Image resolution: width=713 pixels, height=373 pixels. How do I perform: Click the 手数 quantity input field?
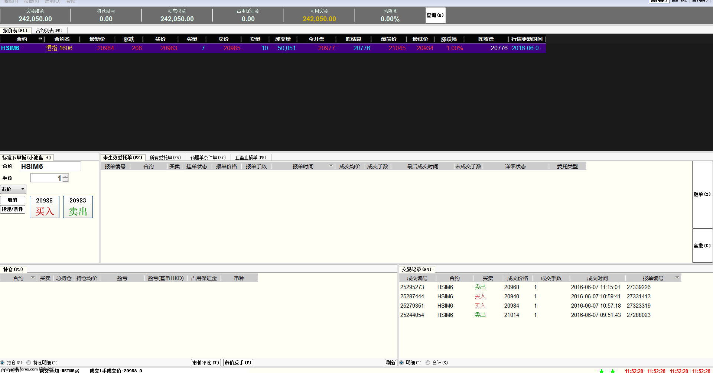(x=46, y=178)
